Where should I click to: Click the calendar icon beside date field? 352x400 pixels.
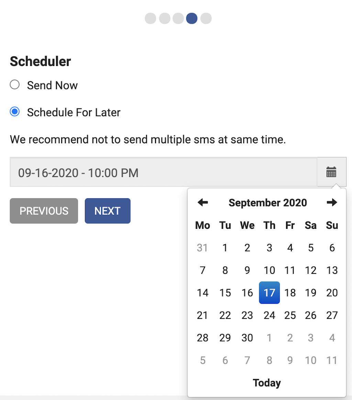[331, 172]
